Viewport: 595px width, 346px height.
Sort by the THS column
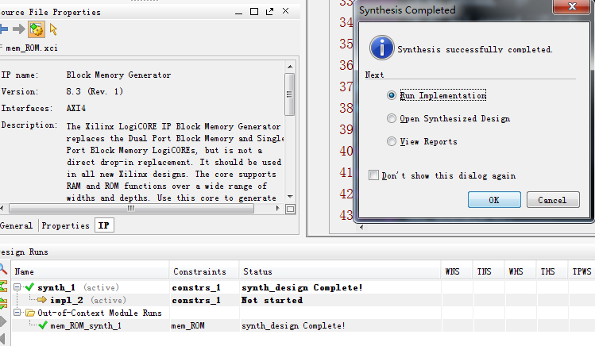coord(553,271)
